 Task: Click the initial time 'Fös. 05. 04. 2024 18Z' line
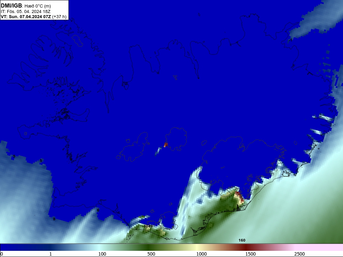point(25,11)
